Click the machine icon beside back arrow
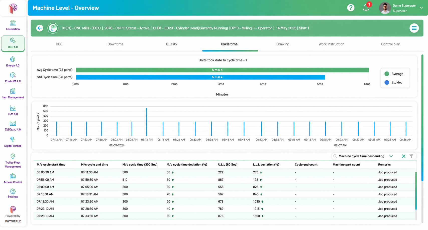Image resolution: width=428 pixels, height=230 pixels. point(53,28)
